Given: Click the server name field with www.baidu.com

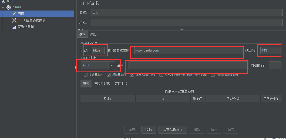Looking at the screenshot, I should (x=188, y=50).
